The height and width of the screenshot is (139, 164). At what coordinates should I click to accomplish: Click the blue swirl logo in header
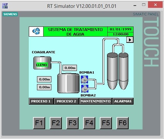(x=36, y=31)
